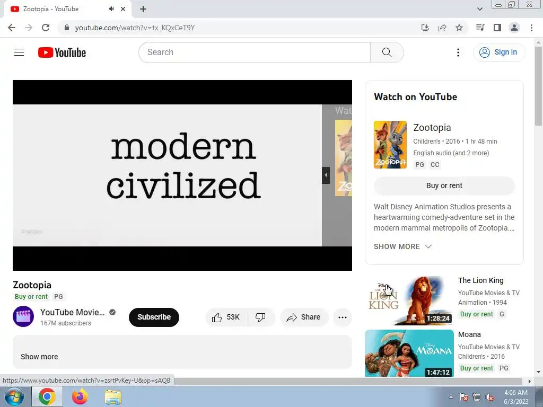Subscribe to the YouTube Movies channel
543x407 pixels.
[154, 317]
